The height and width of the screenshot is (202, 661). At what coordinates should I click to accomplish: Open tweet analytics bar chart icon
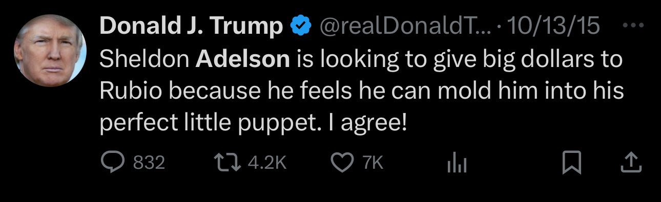[x=455, y=163]
